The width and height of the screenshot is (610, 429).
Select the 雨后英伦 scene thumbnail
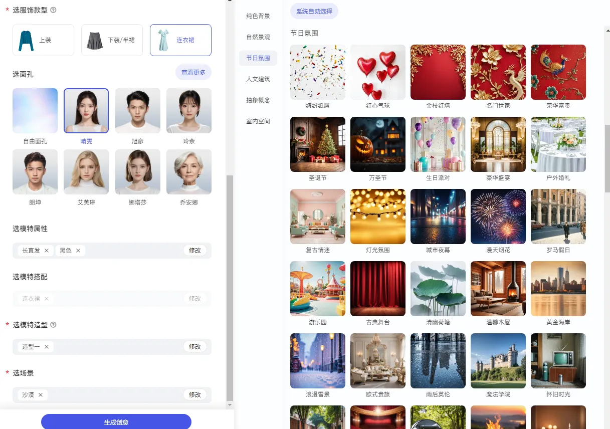click(x=438, y=361)
